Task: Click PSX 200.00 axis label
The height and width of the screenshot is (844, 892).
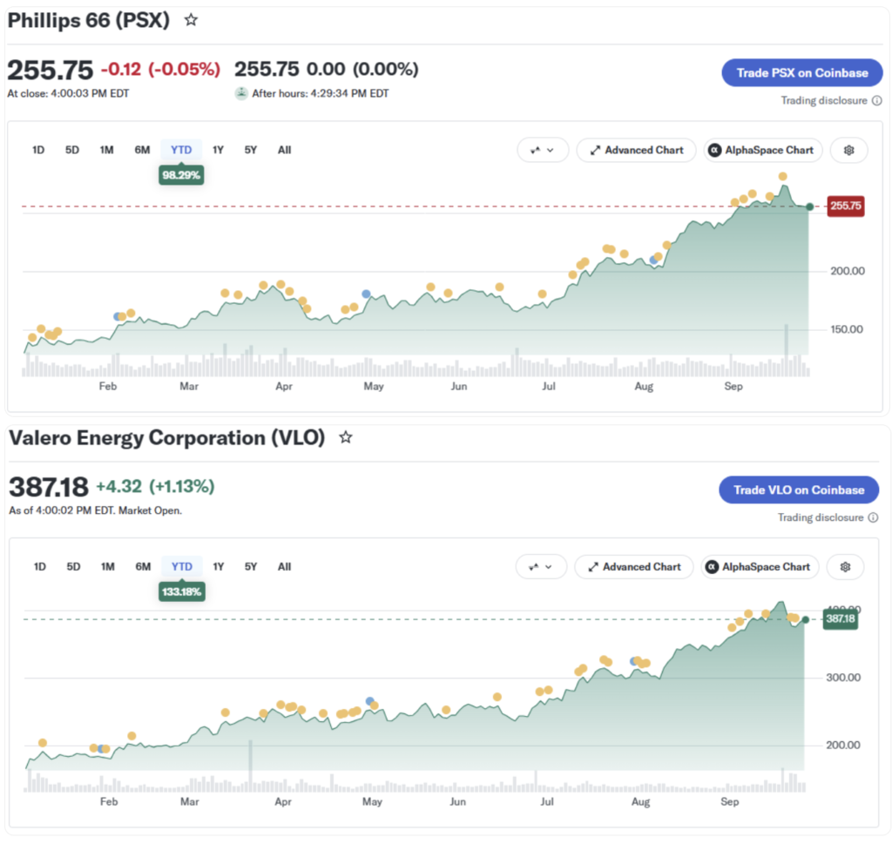Action: pos(848,271)
